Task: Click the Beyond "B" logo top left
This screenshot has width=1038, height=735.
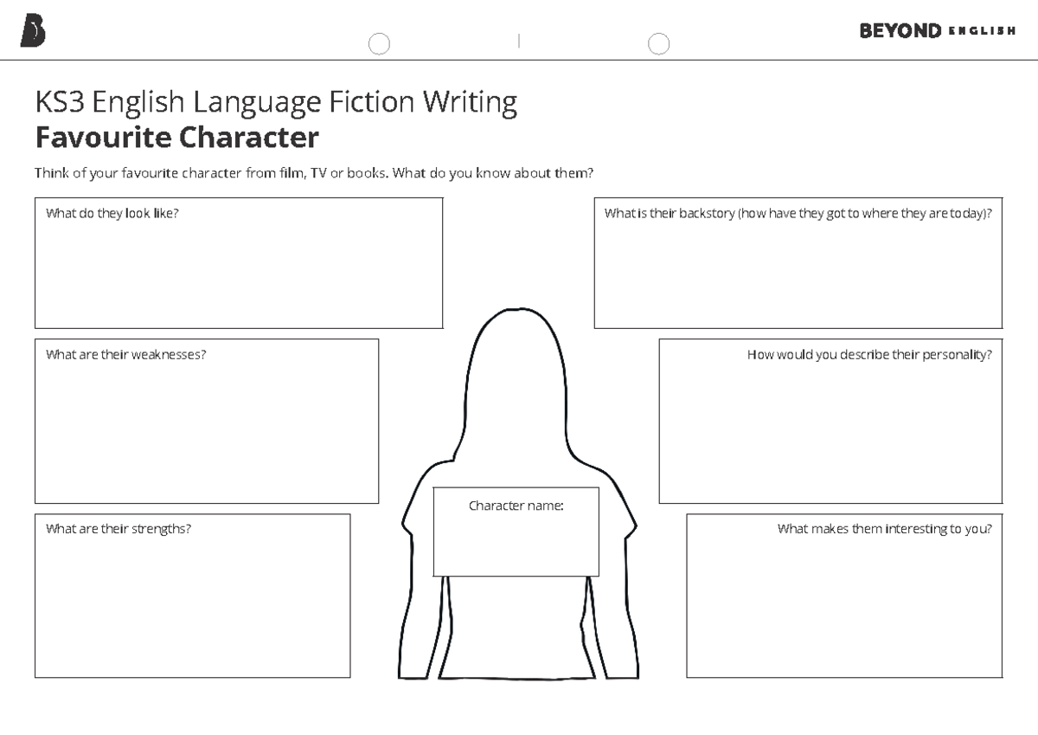Action: [35, 28]
